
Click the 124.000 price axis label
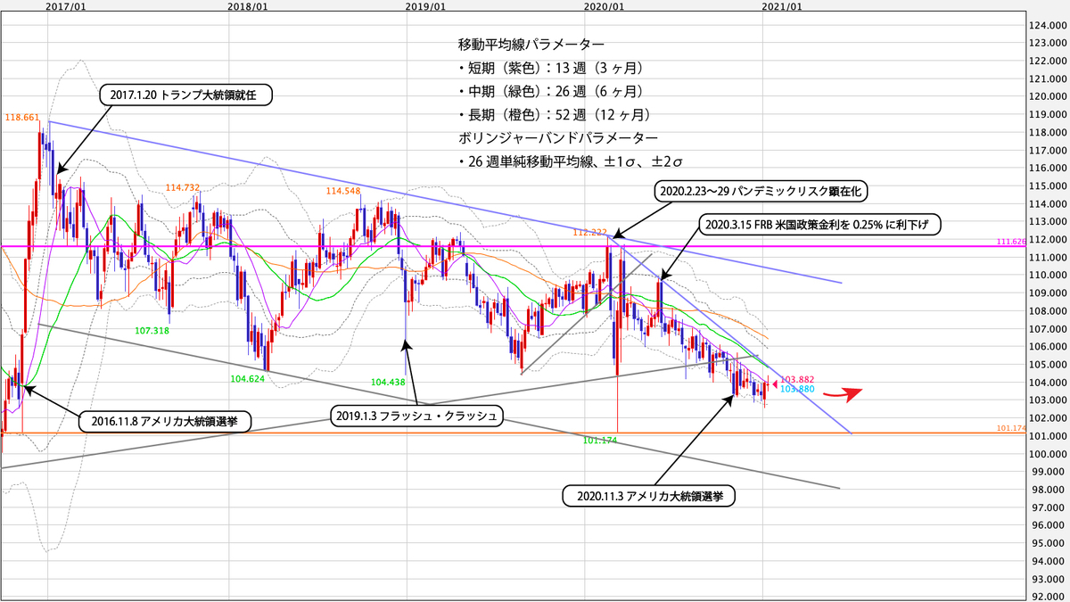coord(1046,24)
